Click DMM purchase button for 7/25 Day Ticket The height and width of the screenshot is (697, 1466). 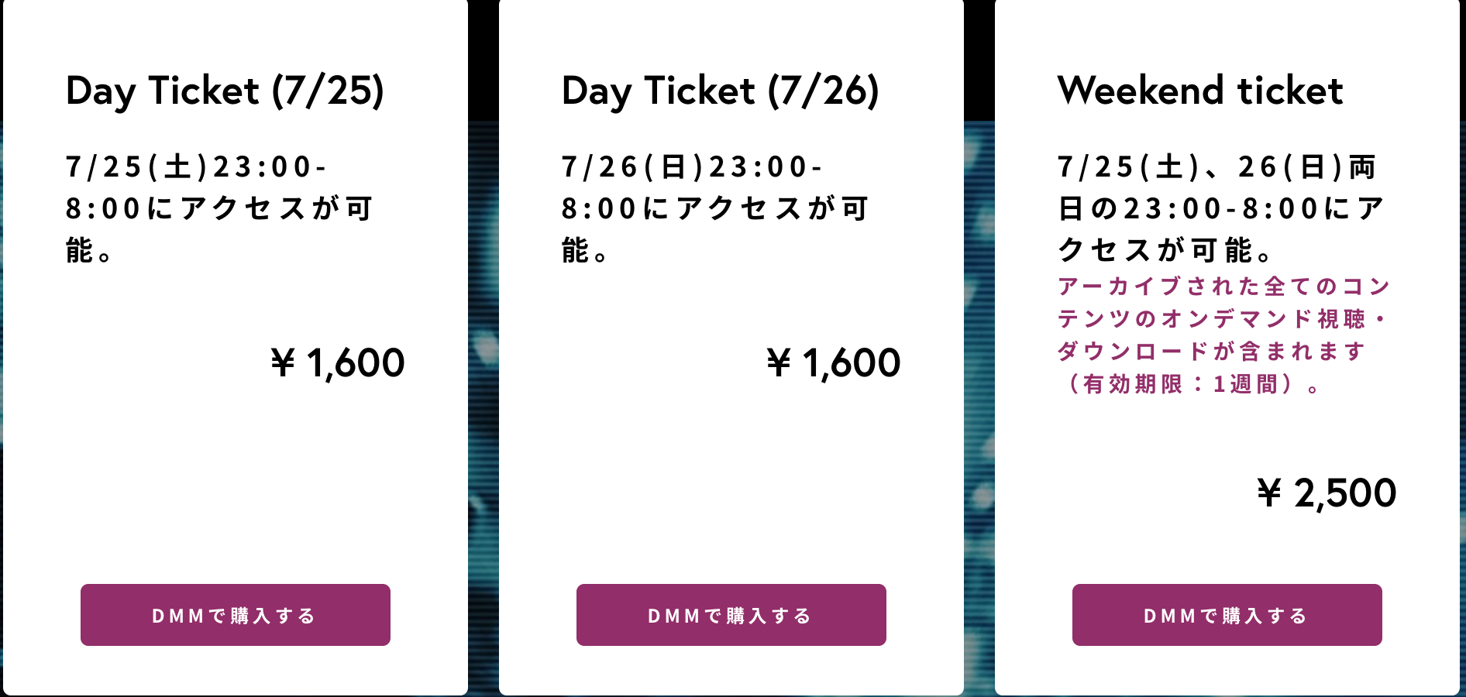[x=236, y=615]
